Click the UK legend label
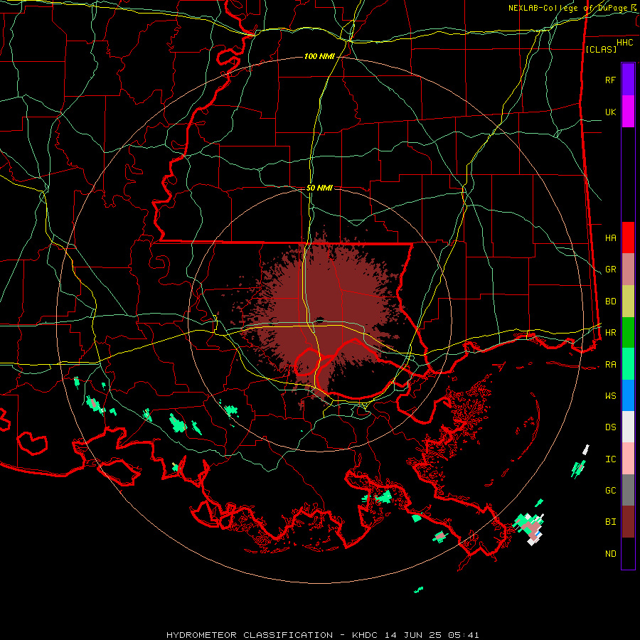Image resolution: width=640 pixels, height=640 pixels. pos(610,112)
